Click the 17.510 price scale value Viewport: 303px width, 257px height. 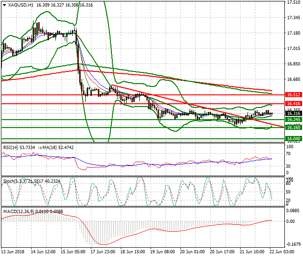294,2
